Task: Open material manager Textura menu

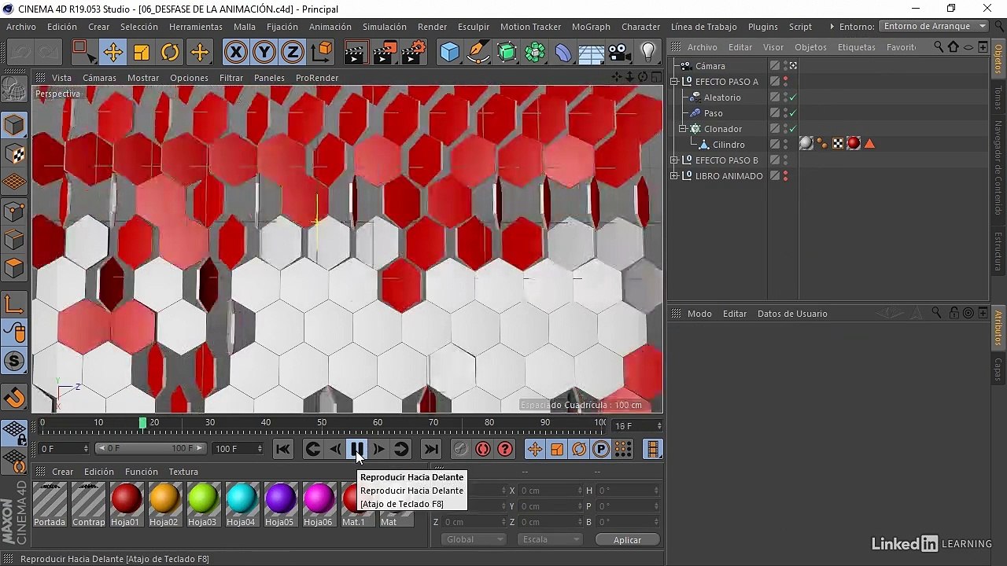Action: [183, 472]
